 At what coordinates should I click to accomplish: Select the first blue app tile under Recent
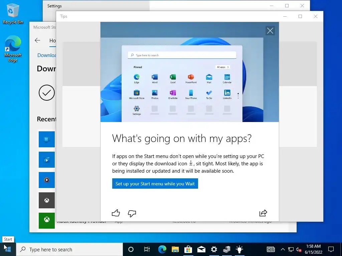(x=47, y=139)
